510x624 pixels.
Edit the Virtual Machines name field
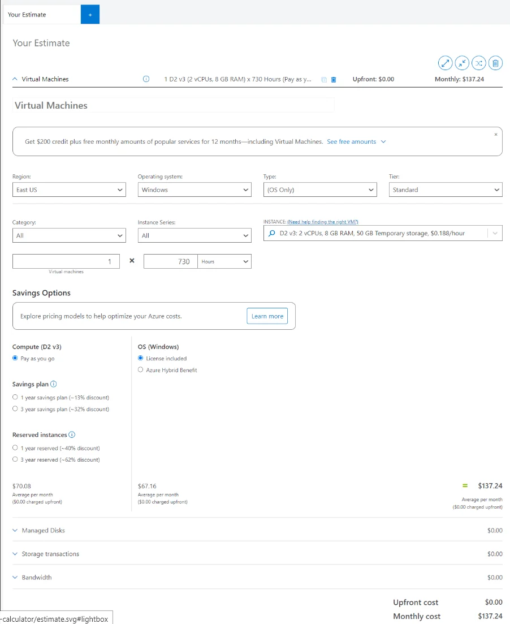(173, 105)
